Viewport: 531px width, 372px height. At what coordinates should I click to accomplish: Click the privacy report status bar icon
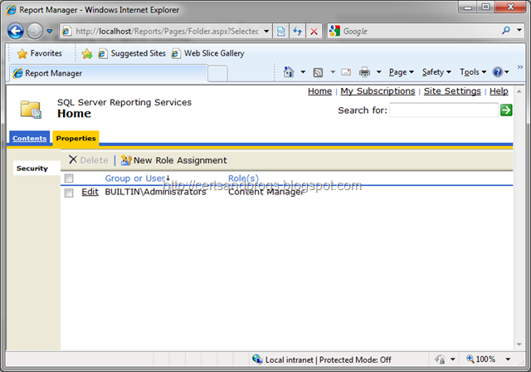[x=440, y=360]
